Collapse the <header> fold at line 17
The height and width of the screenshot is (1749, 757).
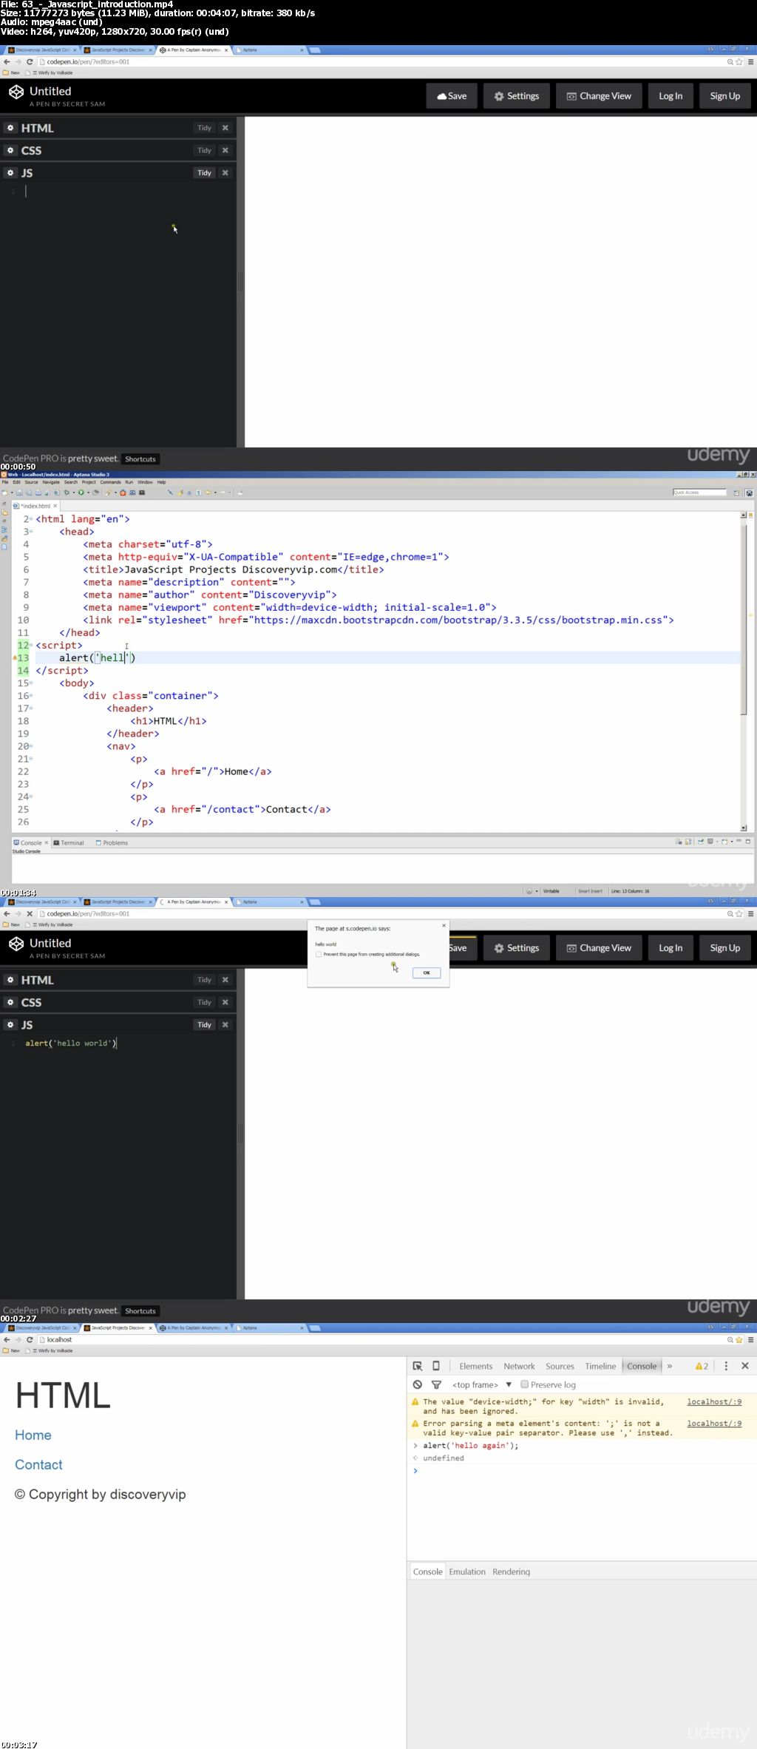tap(31, 708)
